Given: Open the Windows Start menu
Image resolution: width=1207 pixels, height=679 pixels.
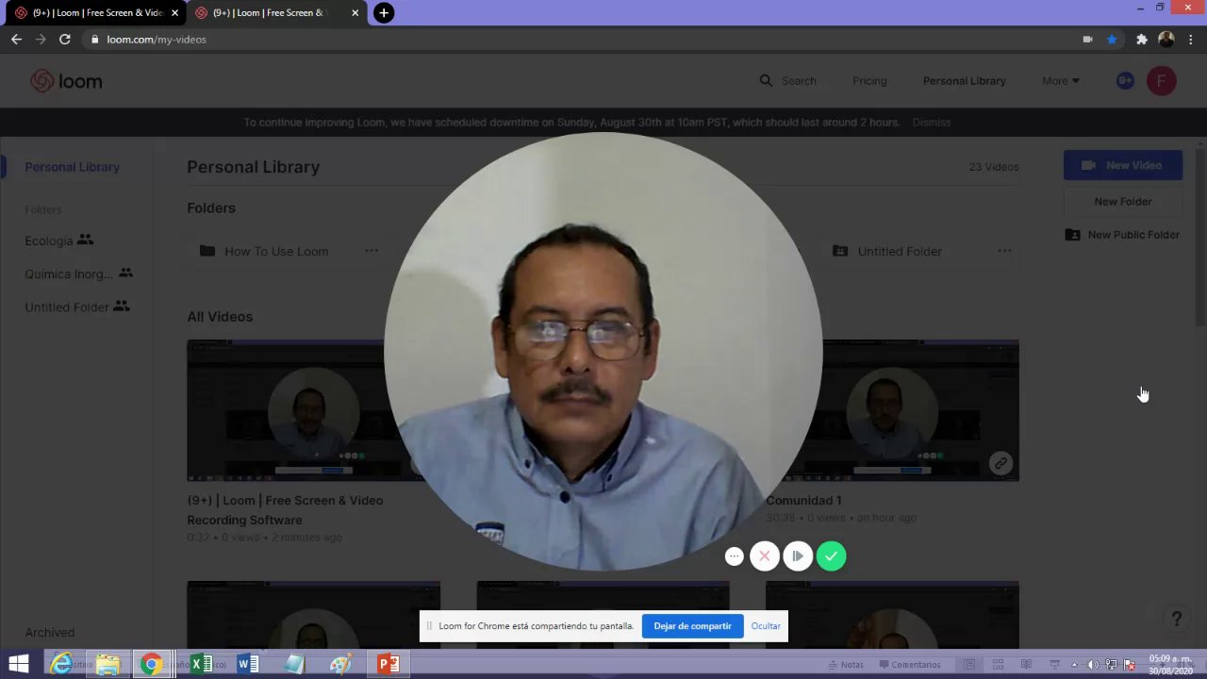Looking at the screenshot, I should point(19,665).
